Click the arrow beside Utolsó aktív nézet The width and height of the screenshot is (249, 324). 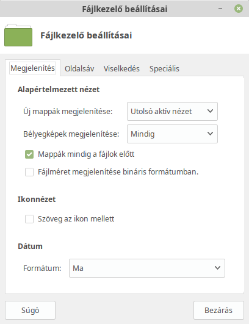point(210,111)
